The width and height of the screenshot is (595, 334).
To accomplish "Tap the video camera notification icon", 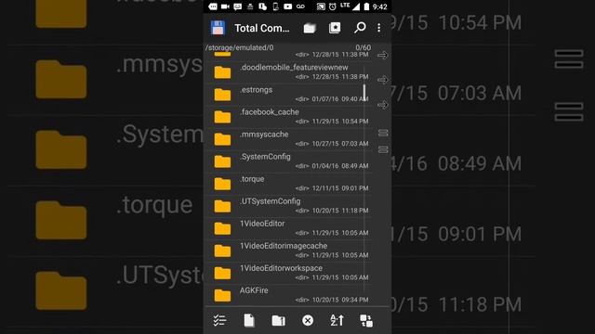I will pyautogui.click(x=225, y=6).
